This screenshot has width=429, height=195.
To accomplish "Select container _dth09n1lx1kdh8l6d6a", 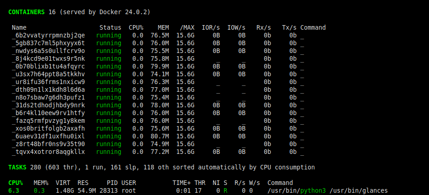I will 48,90.
